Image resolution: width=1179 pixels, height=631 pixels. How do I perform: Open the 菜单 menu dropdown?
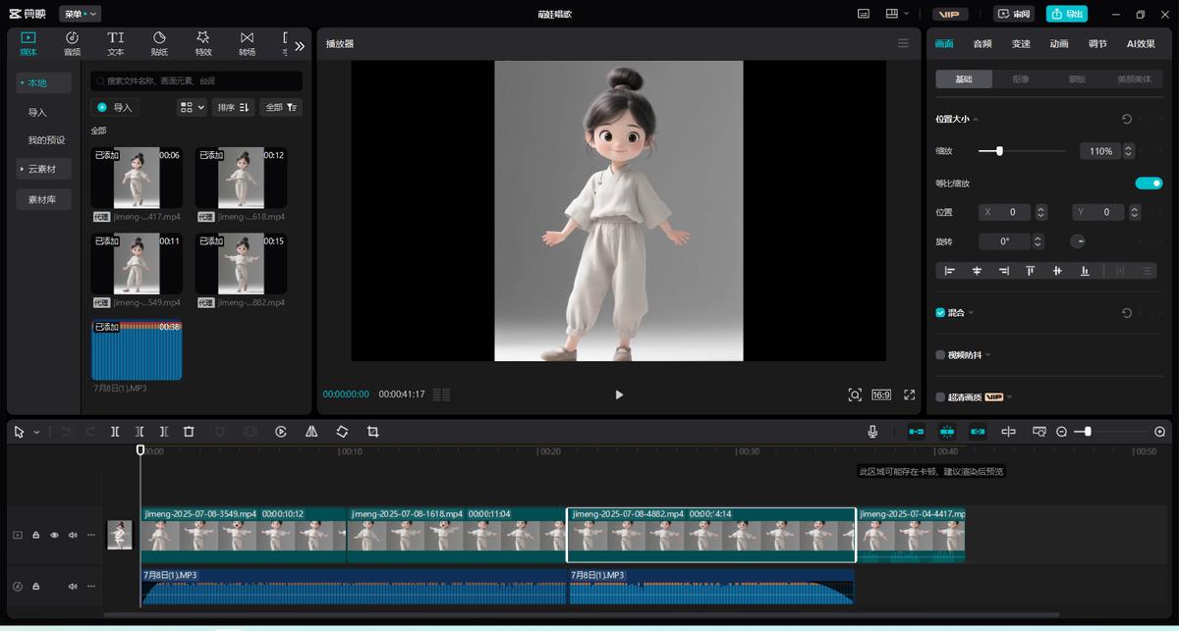tap(81, 14)
